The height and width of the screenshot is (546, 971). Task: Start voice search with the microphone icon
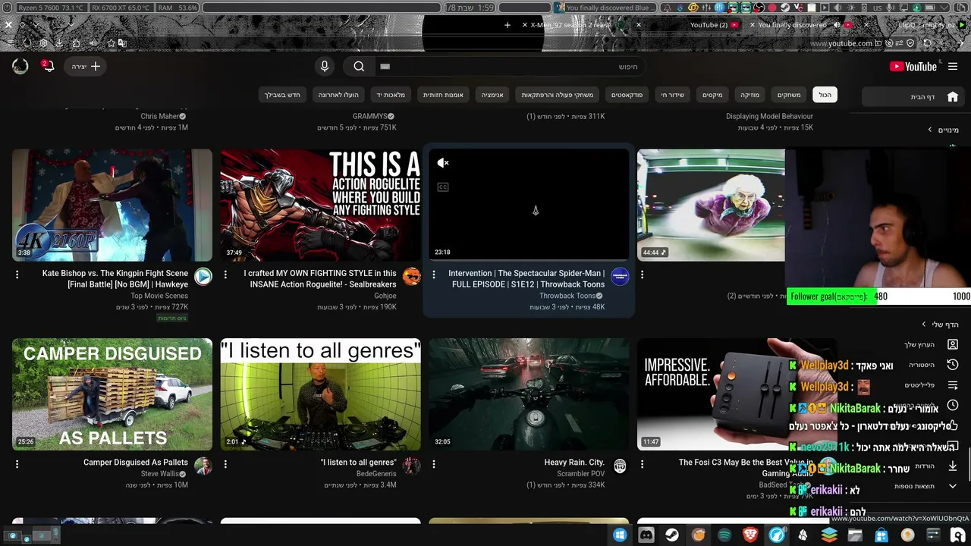[x=325, y=66]
